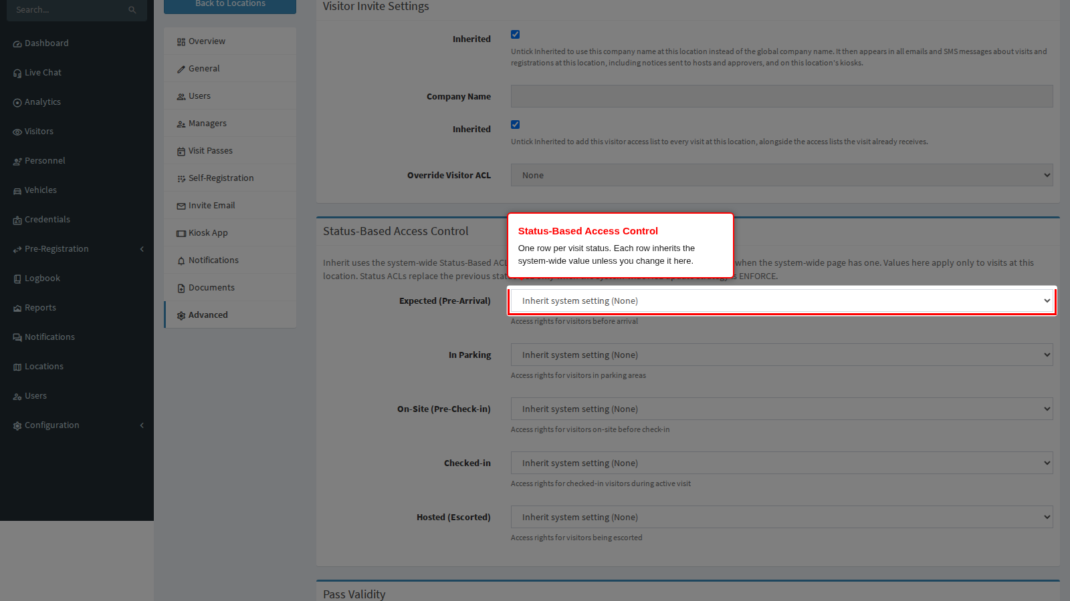Click the Overview grid icon
The image size is (1070, 601).
181,42
